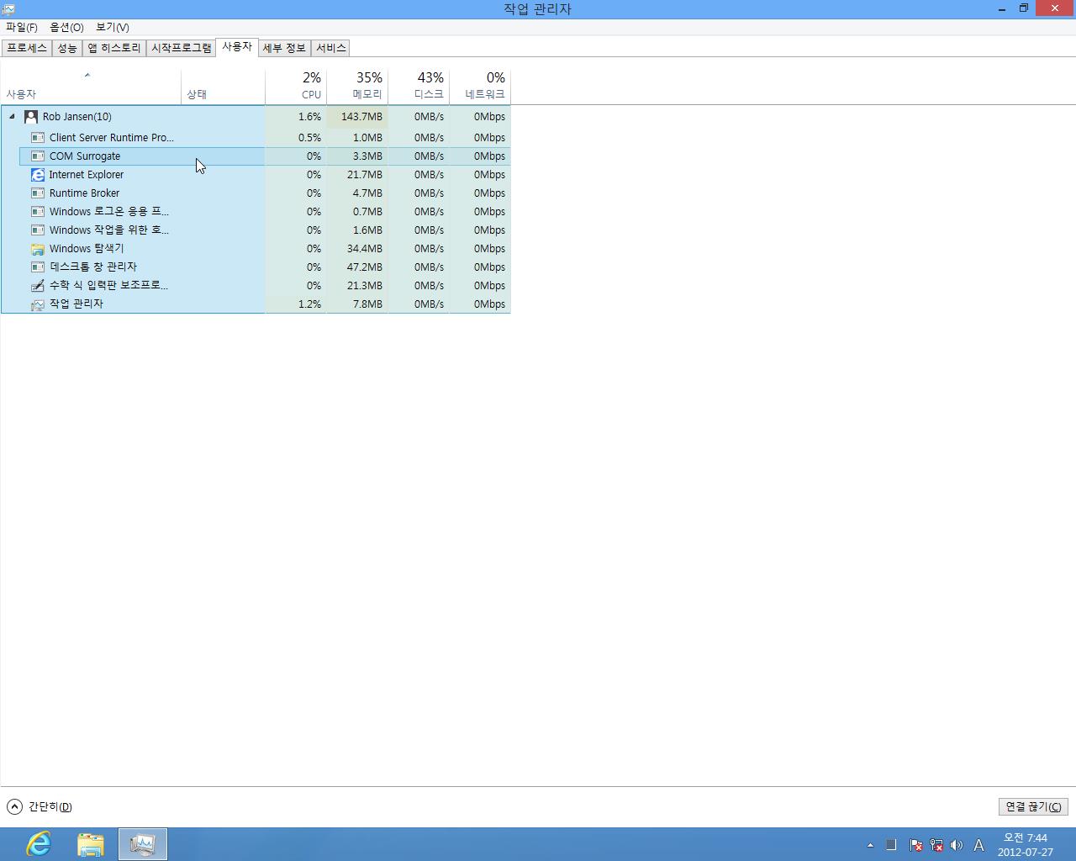The height and width of the screenshot is (861, 1076).
Task: Switch to the 앱 히스토리 tab
Action: [x=114, y=48]
